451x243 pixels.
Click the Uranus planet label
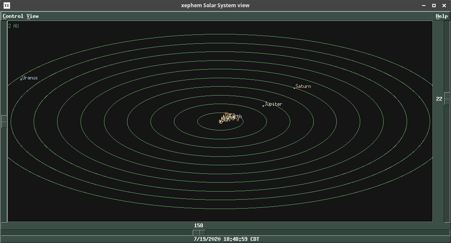point(30,78)
